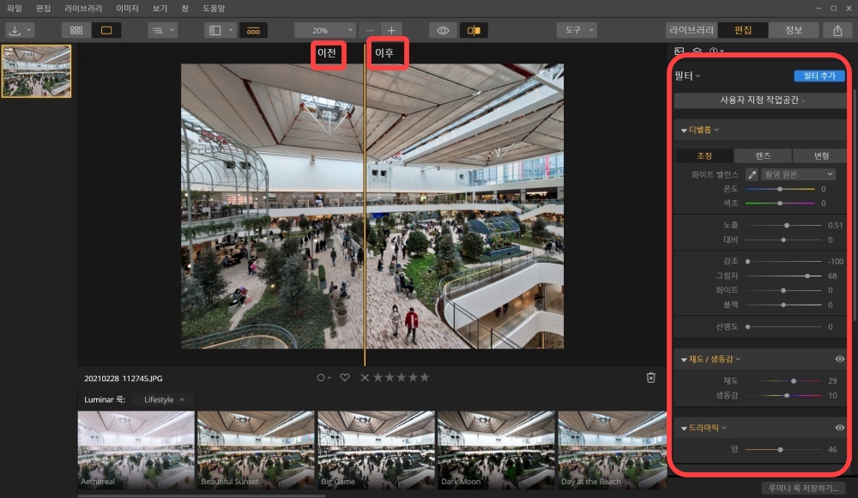
Task: Switch to the 정보 tab
Action: tap(793, 30)
